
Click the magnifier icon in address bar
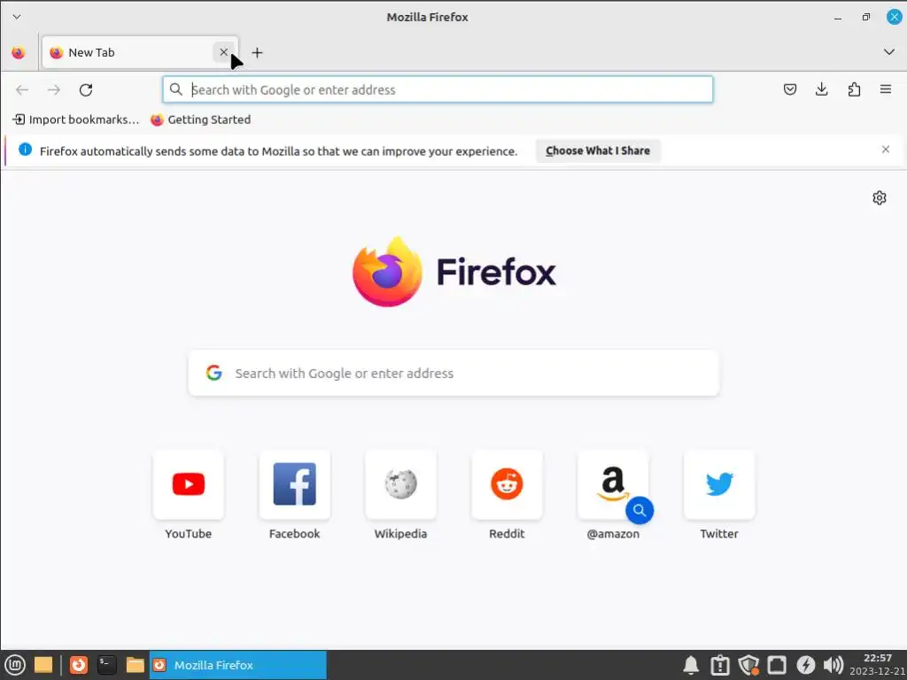(176, 89)
